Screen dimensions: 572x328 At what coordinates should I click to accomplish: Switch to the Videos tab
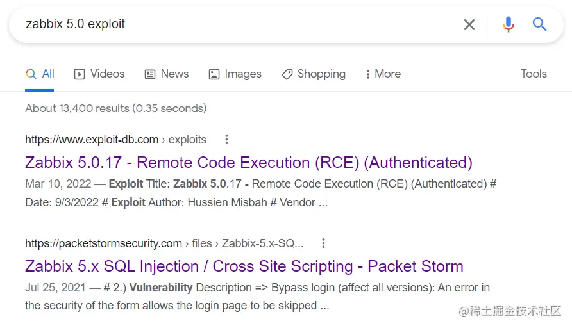click(x=99, y=74)
